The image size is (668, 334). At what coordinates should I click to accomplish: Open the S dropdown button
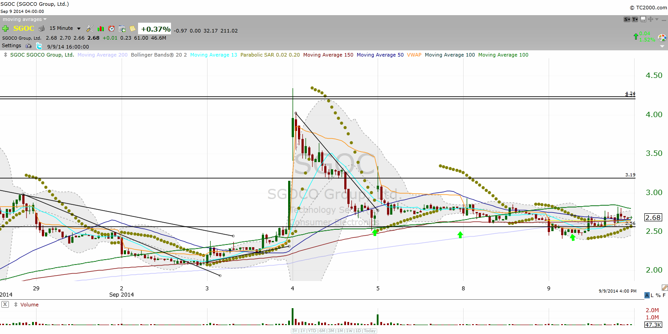pos(627,19)
